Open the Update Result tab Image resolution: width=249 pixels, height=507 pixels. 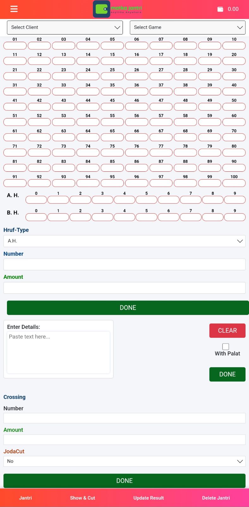coord(149,498)
